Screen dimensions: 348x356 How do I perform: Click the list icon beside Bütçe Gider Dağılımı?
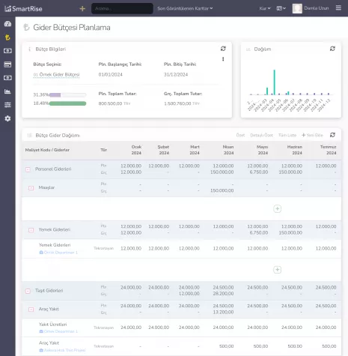click(29, 135)
